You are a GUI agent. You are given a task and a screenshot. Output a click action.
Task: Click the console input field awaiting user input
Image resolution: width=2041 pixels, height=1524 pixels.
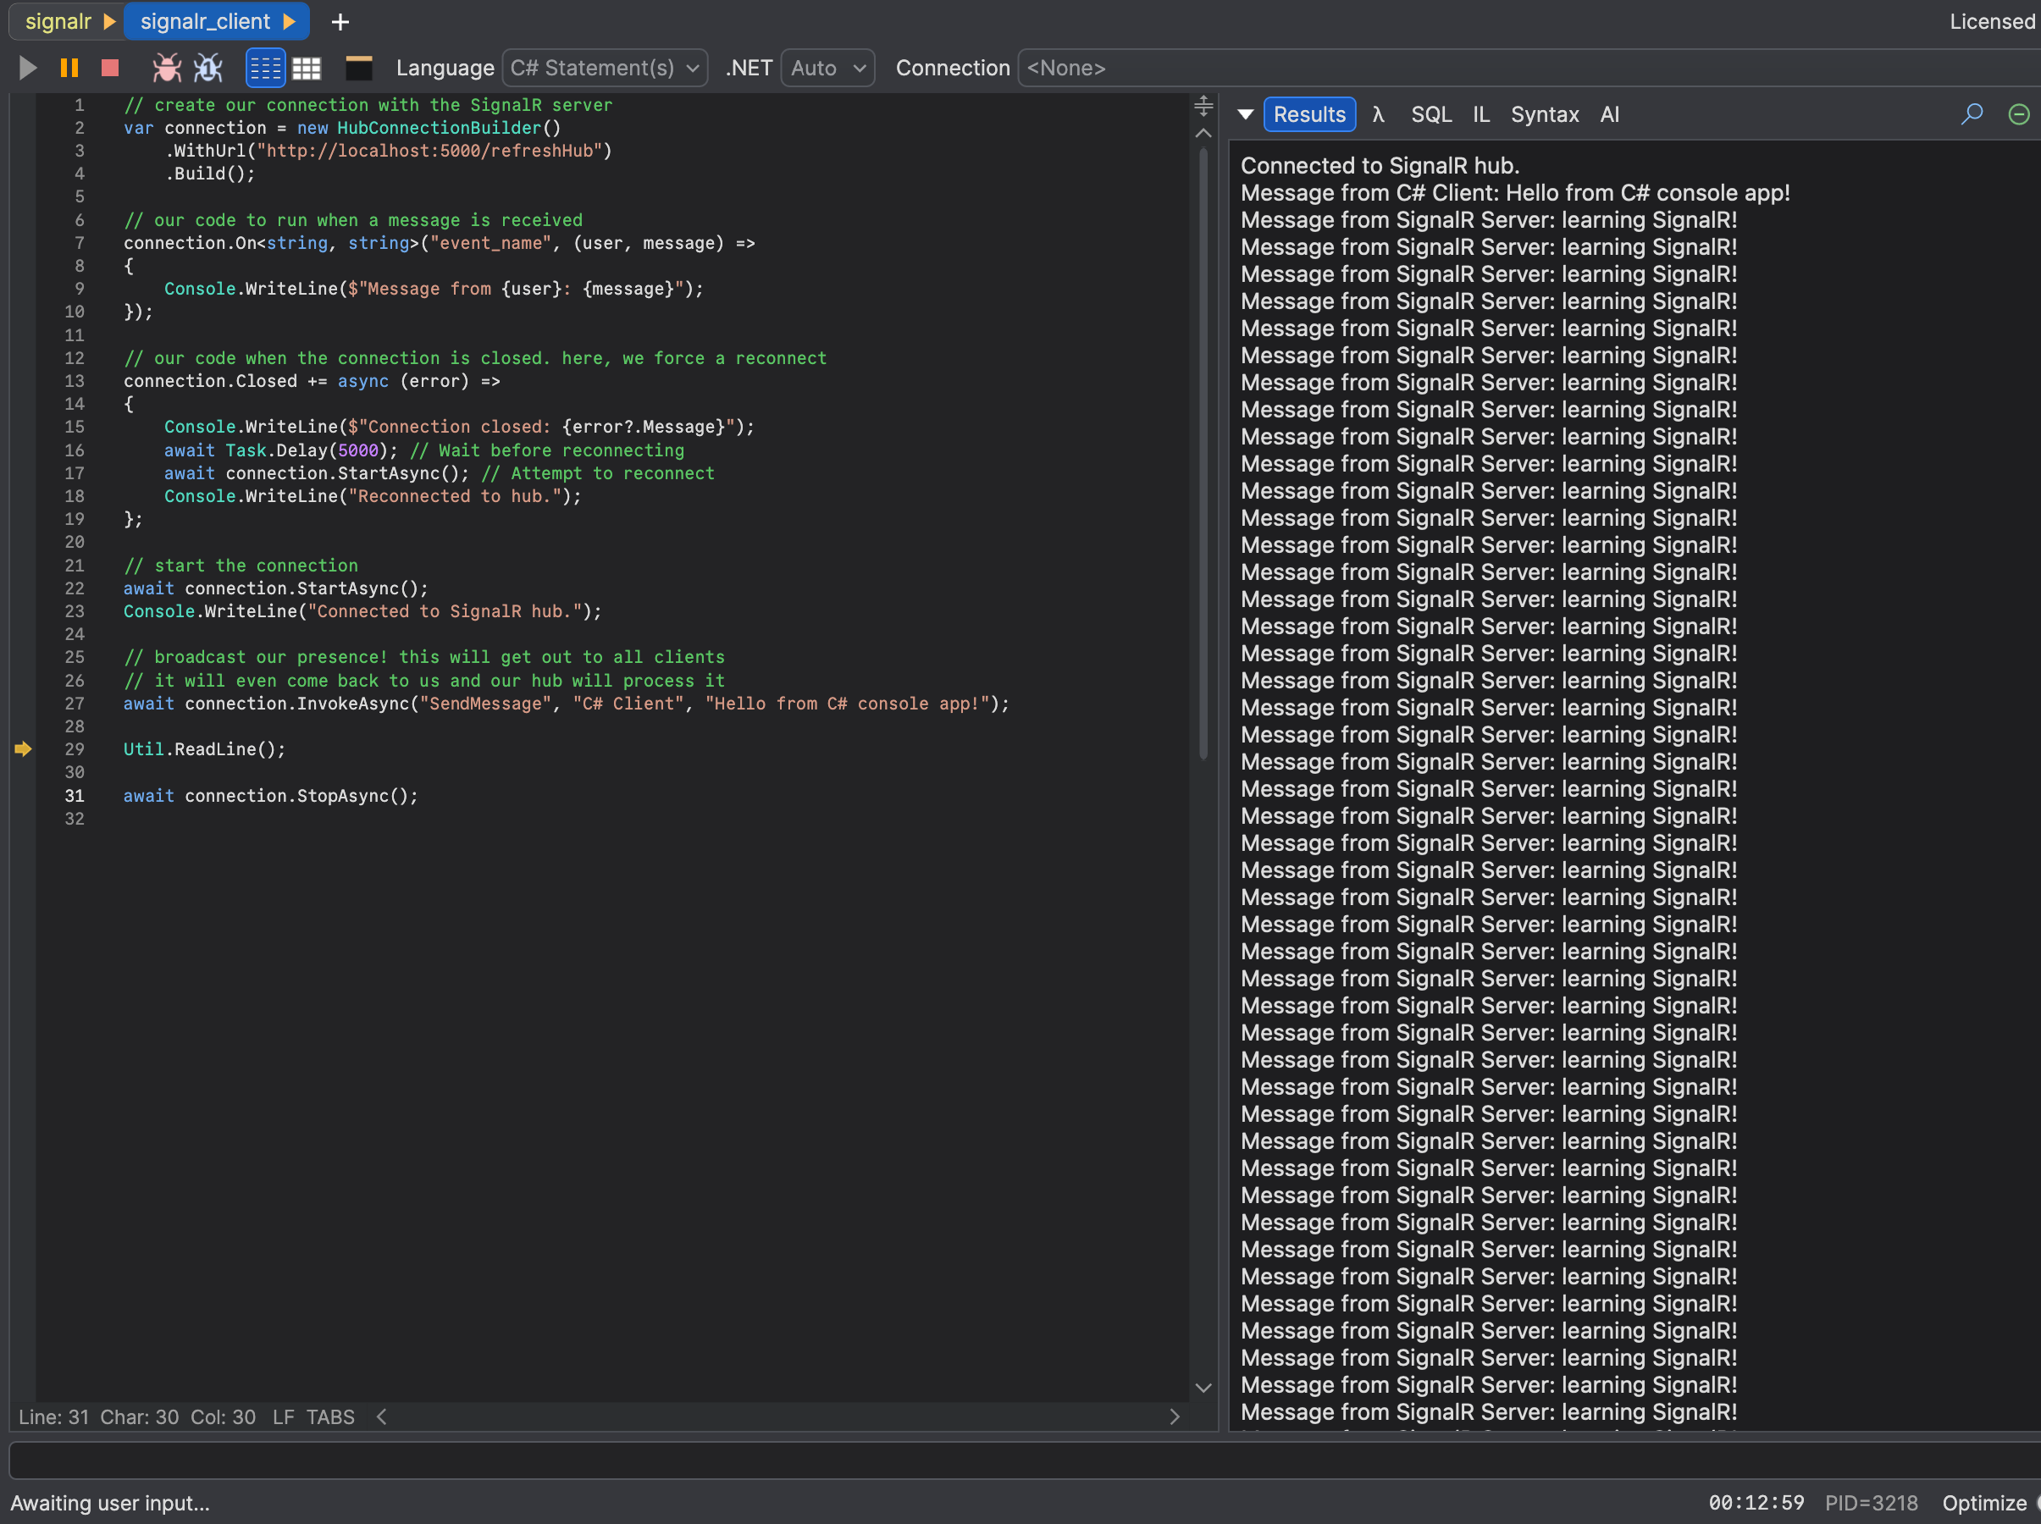pyautogui.click(x=1015, y=1460)
